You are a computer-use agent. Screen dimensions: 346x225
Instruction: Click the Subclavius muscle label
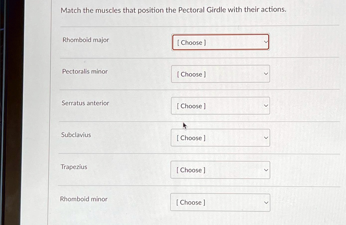[x=76, y=135]
